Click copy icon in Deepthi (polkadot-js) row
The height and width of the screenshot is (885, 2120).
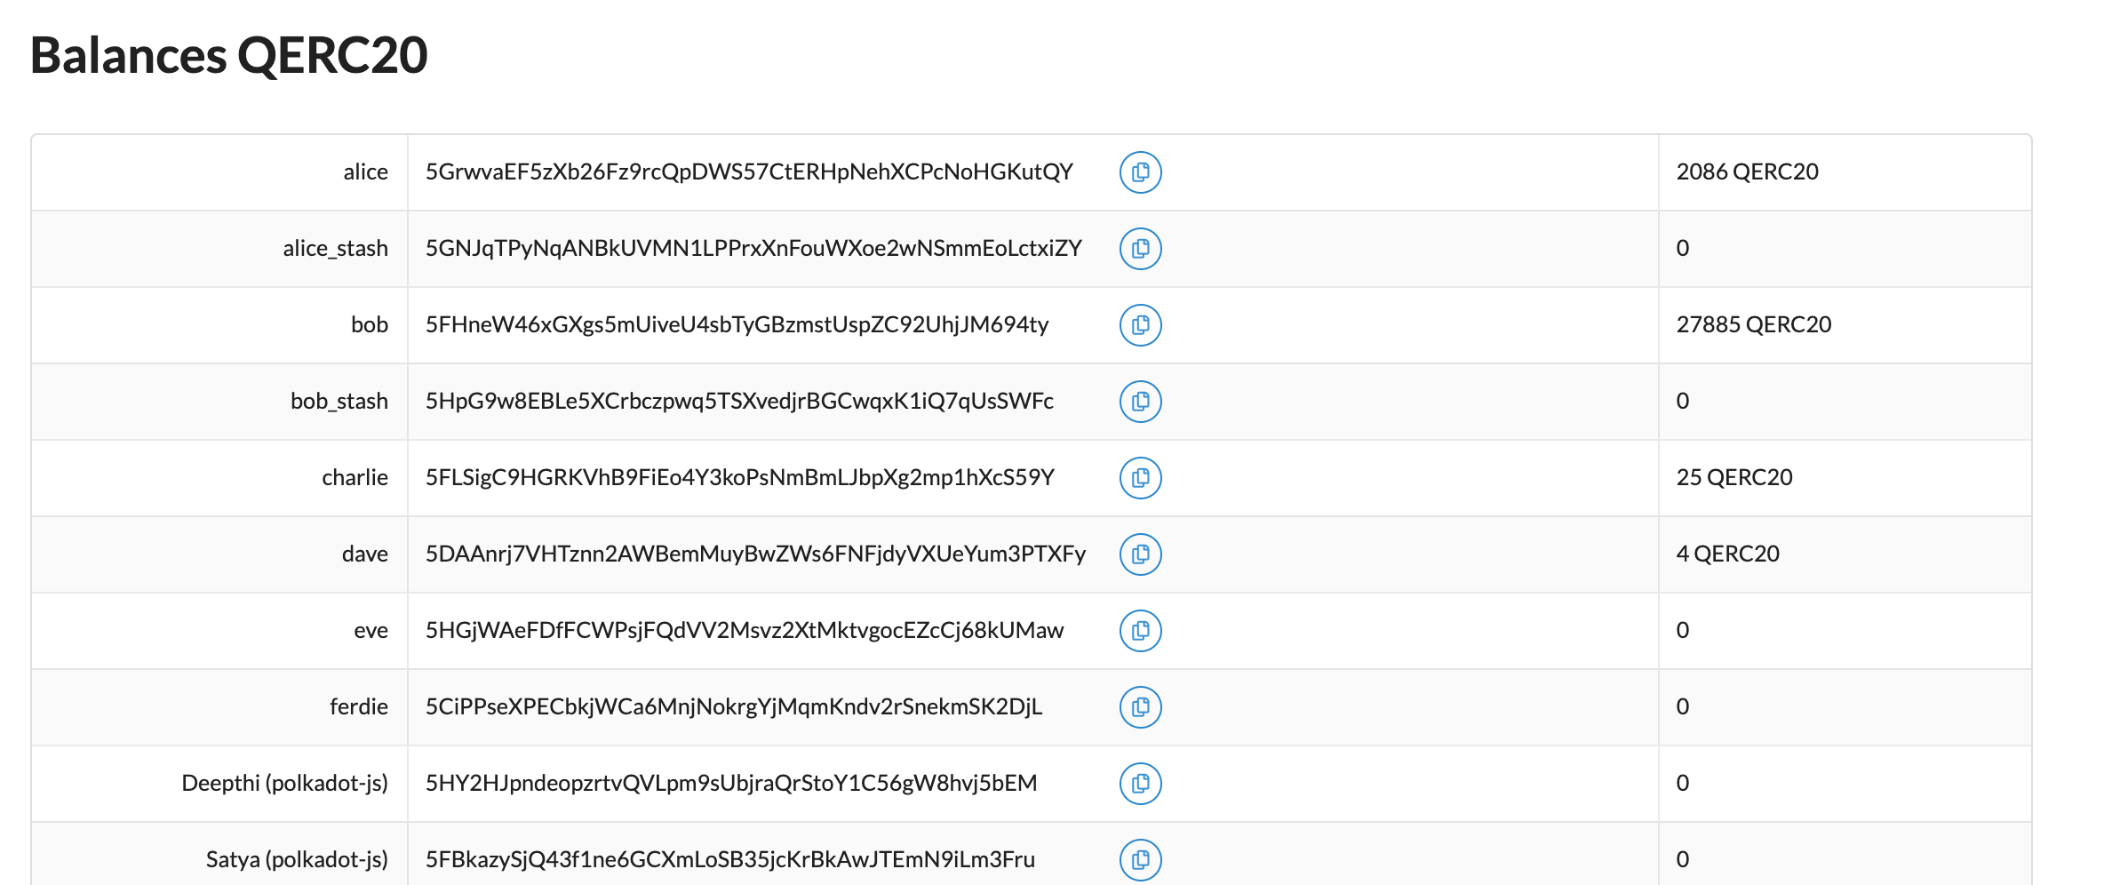(x=1140, y=784)
